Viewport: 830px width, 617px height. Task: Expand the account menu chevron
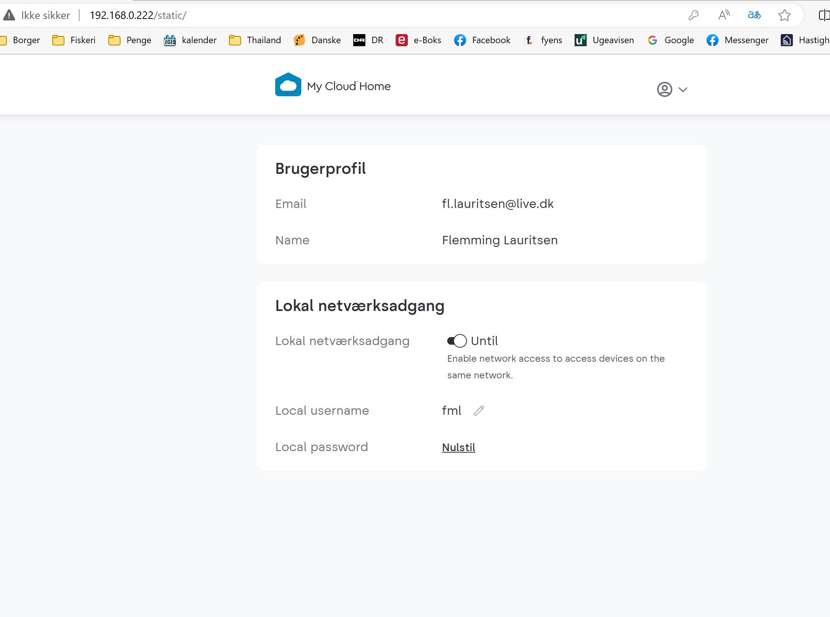point(683,90)
